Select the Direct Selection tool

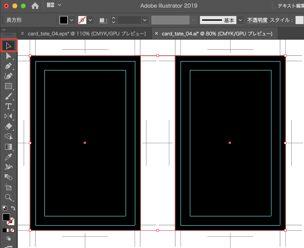click(8, 56)
